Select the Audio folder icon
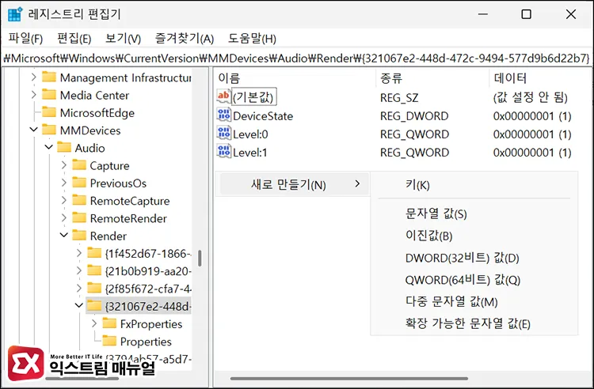 coord(64,147)
